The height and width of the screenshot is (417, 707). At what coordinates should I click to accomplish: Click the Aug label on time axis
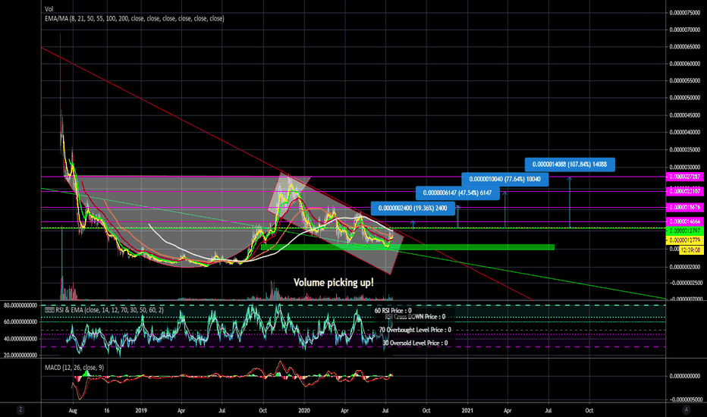tap(73, 410)
